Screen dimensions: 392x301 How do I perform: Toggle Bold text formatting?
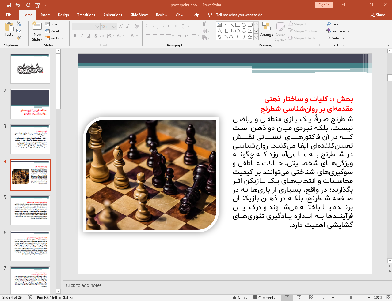(75, 36)
